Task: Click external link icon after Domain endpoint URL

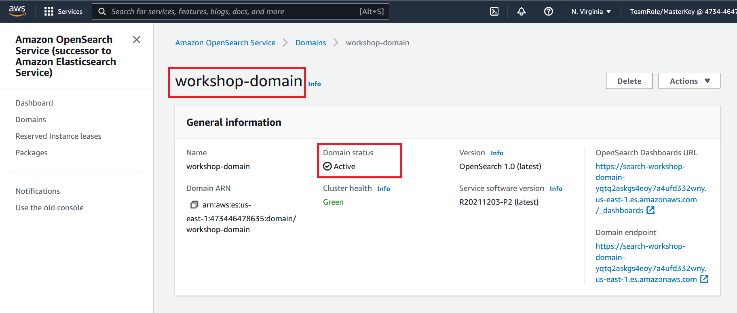Action: coord(704,279)
